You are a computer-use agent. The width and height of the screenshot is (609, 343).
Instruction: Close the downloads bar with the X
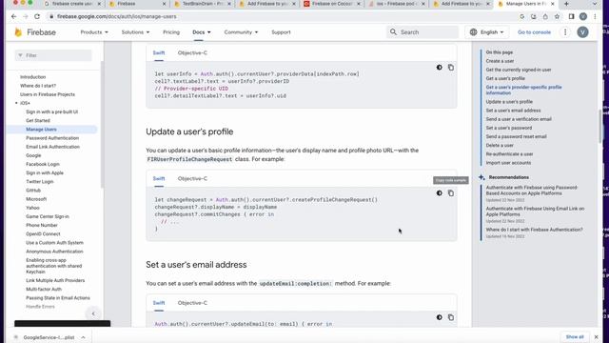pyautogui.click(x=597, y=336)
